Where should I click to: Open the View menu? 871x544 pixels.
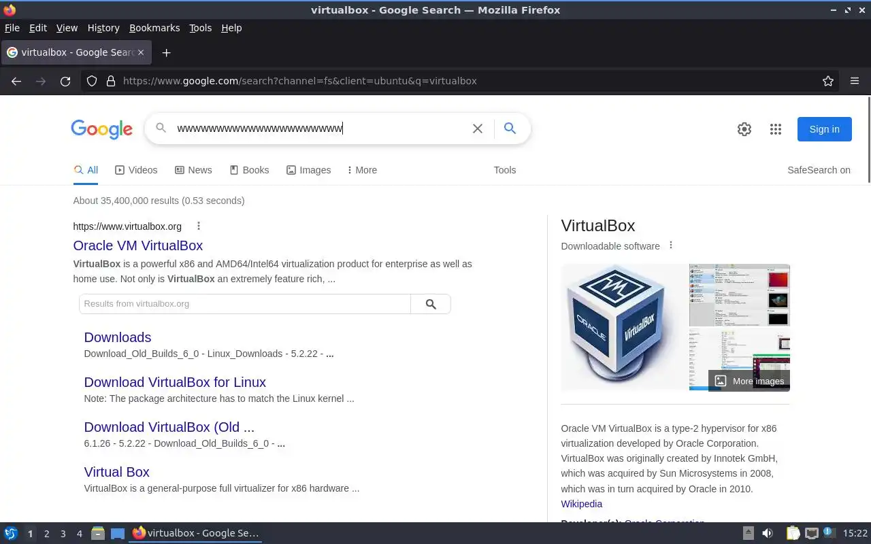tap(67, 28)
